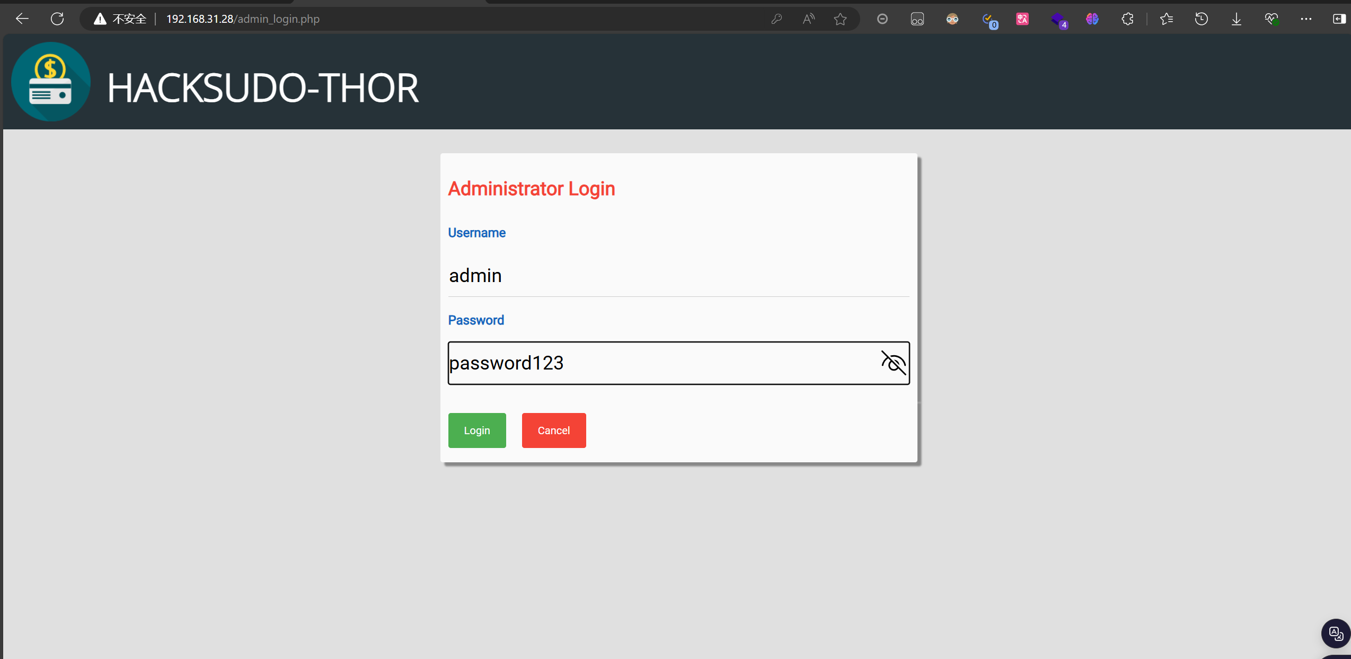Click the Password label
Screen dimensions: 1351x659
(476, 320)
